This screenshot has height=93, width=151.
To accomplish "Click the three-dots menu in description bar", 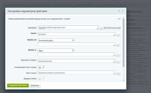I will (119, 19).
